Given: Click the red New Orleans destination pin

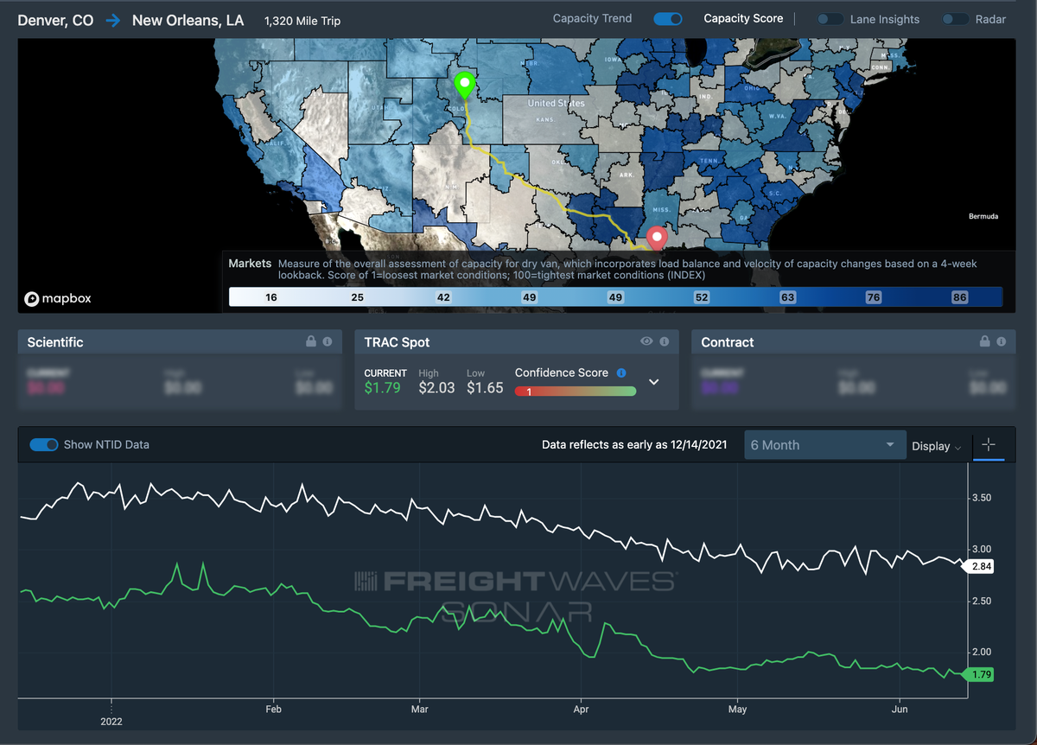Looking at the screenshot, I should (x=658, y=238).
